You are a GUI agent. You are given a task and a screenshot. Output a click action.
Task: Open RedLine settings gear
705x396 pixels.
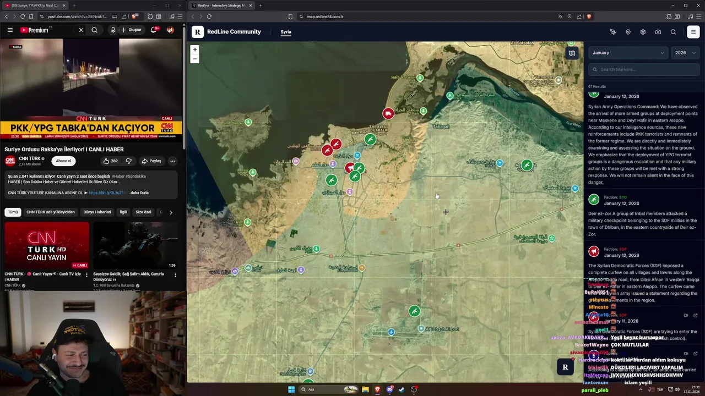tap(643, 32)
